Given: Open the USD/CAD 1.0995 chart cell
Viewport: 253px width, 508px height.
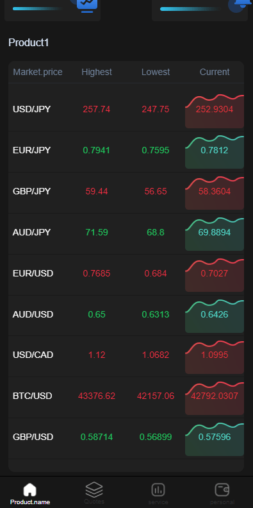Looking at the screenshot, I should coord(215,357).
